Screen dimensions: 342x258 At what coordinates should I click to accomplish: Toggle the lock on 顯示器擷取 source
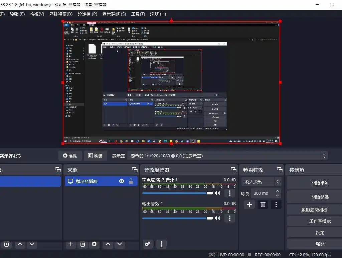point(131,181)
